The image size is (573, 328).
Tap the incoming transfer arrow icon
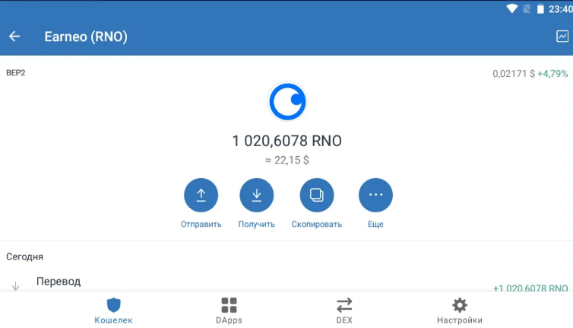[x=15, y=286]
